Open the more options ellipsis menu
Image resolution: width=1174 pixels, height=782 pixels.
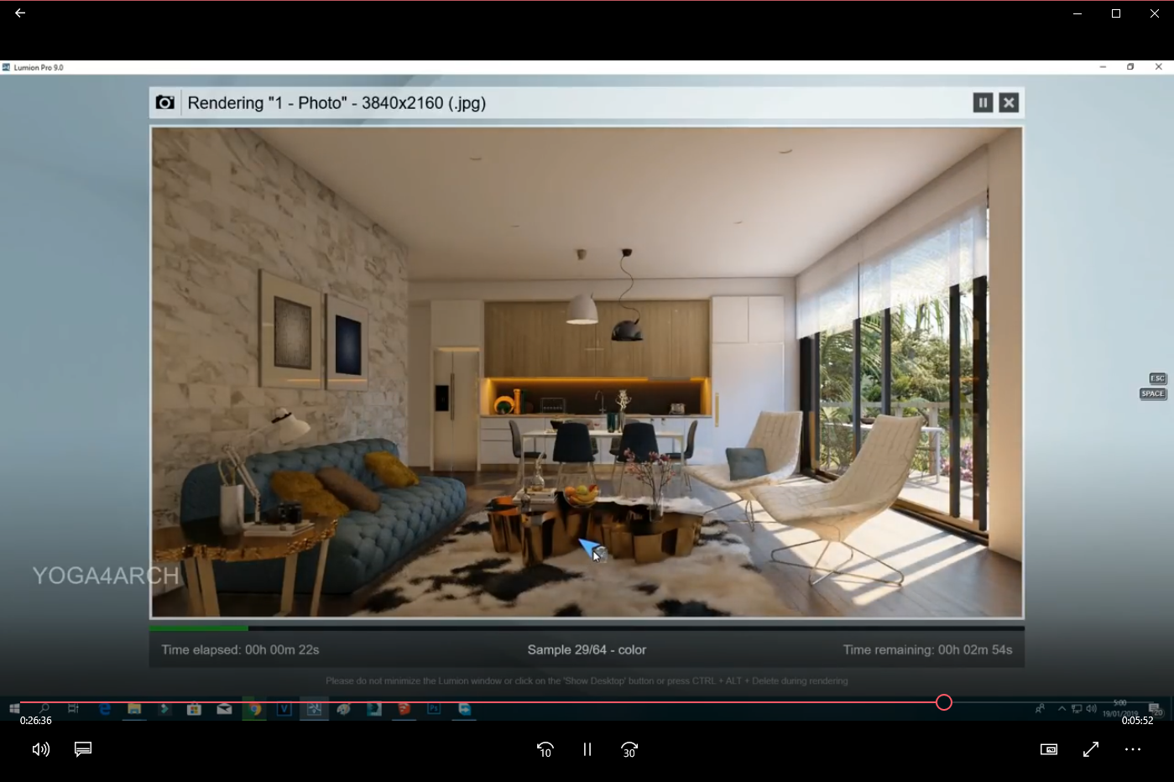[1133, 749]
